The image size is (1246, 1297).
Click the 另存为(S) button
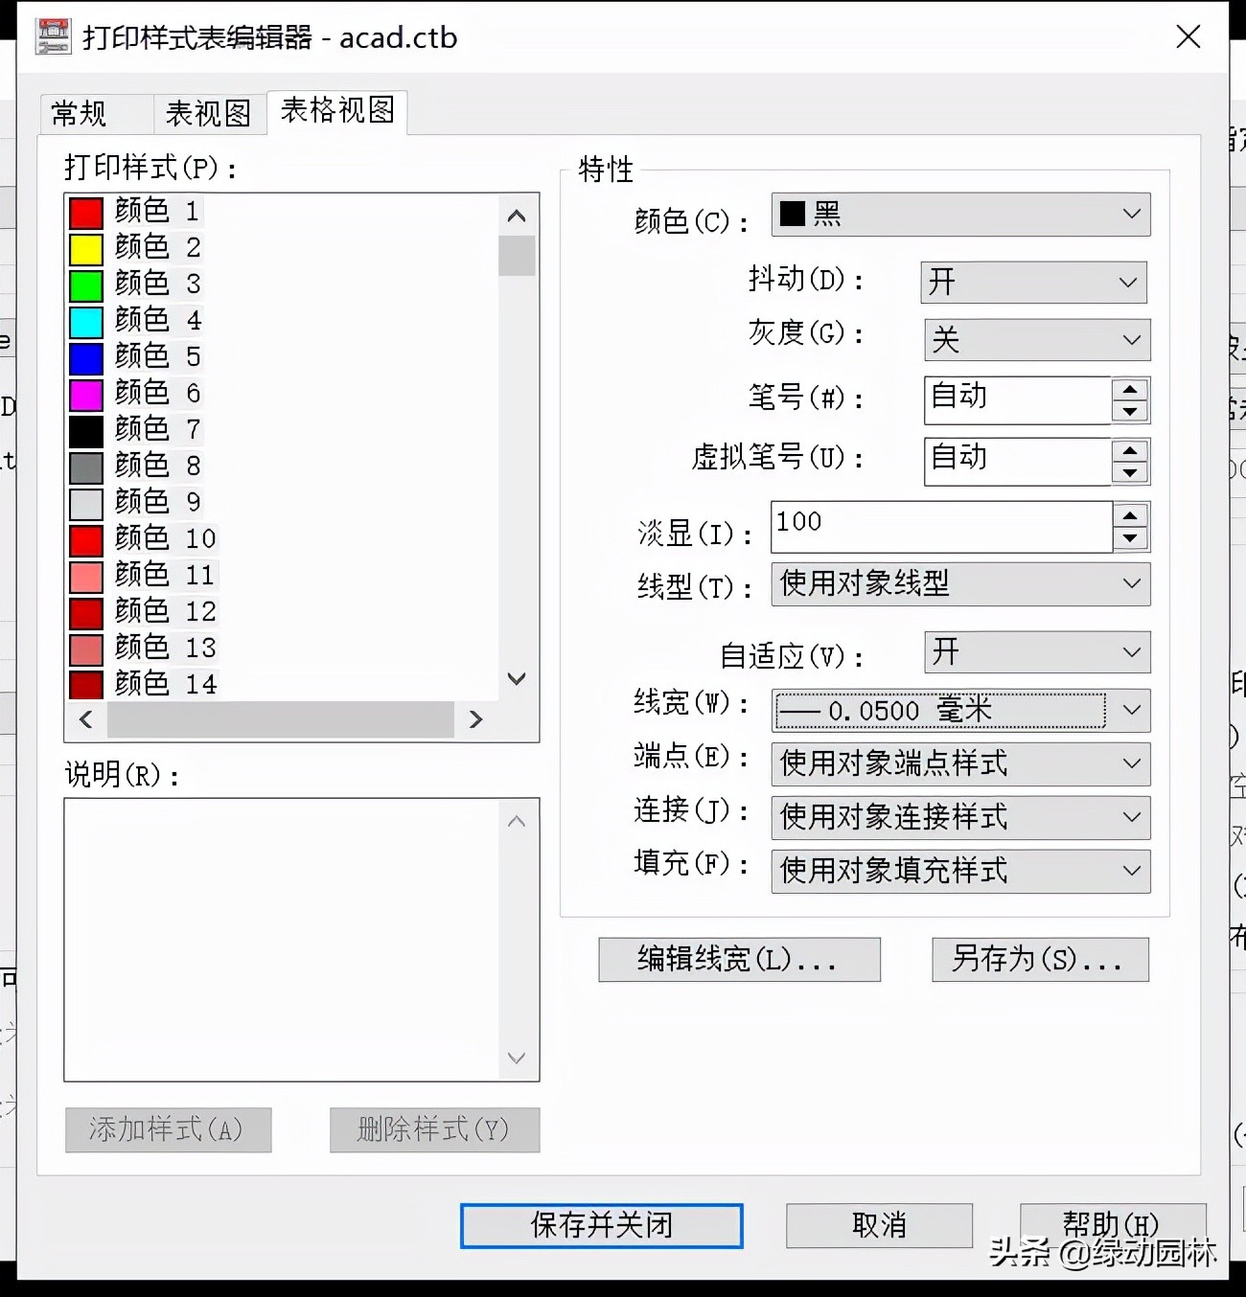point(1040,959)
